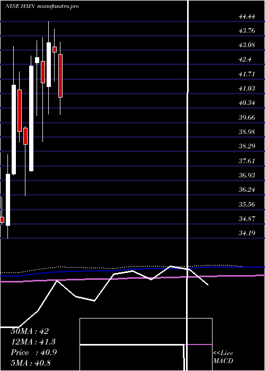Viewport: 265px width, 371px height.
Task: Click the Price : 40.9 readout
Action: pyautogui.click(x=33, y=352)
